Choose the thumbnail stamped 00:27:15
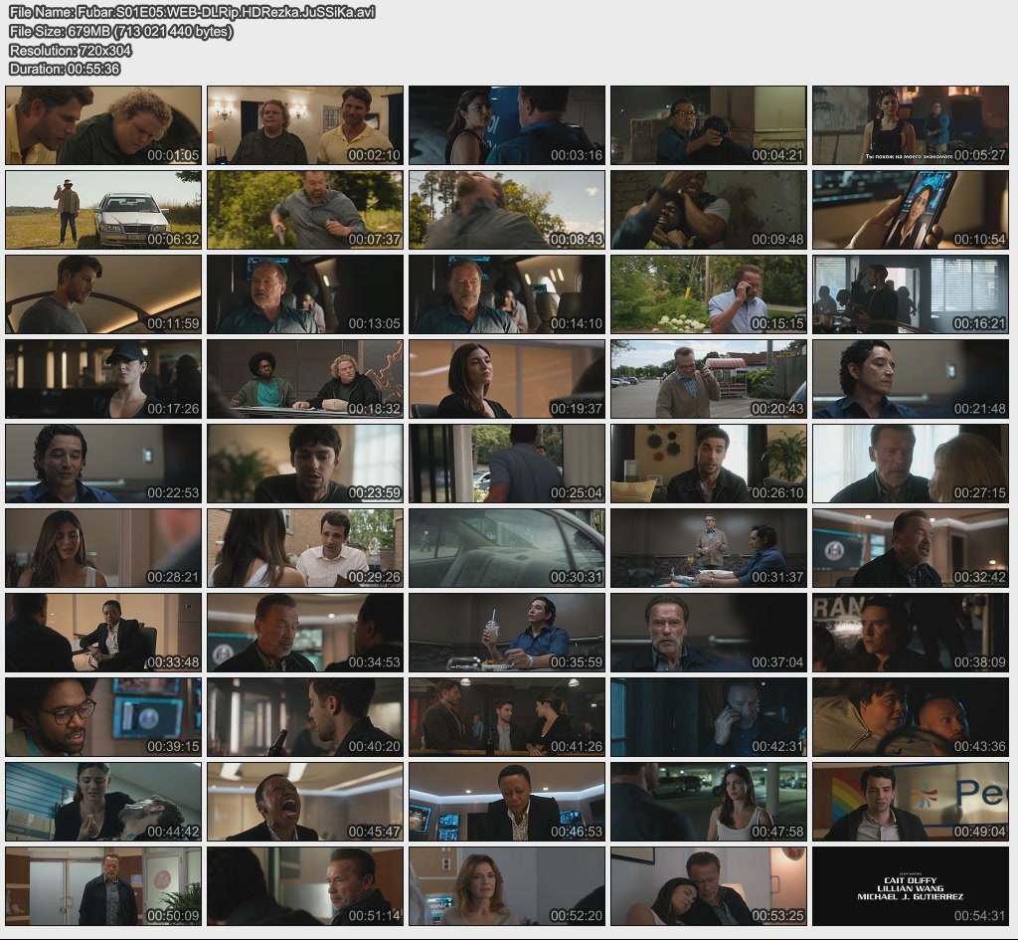 [x=911, y=464]
